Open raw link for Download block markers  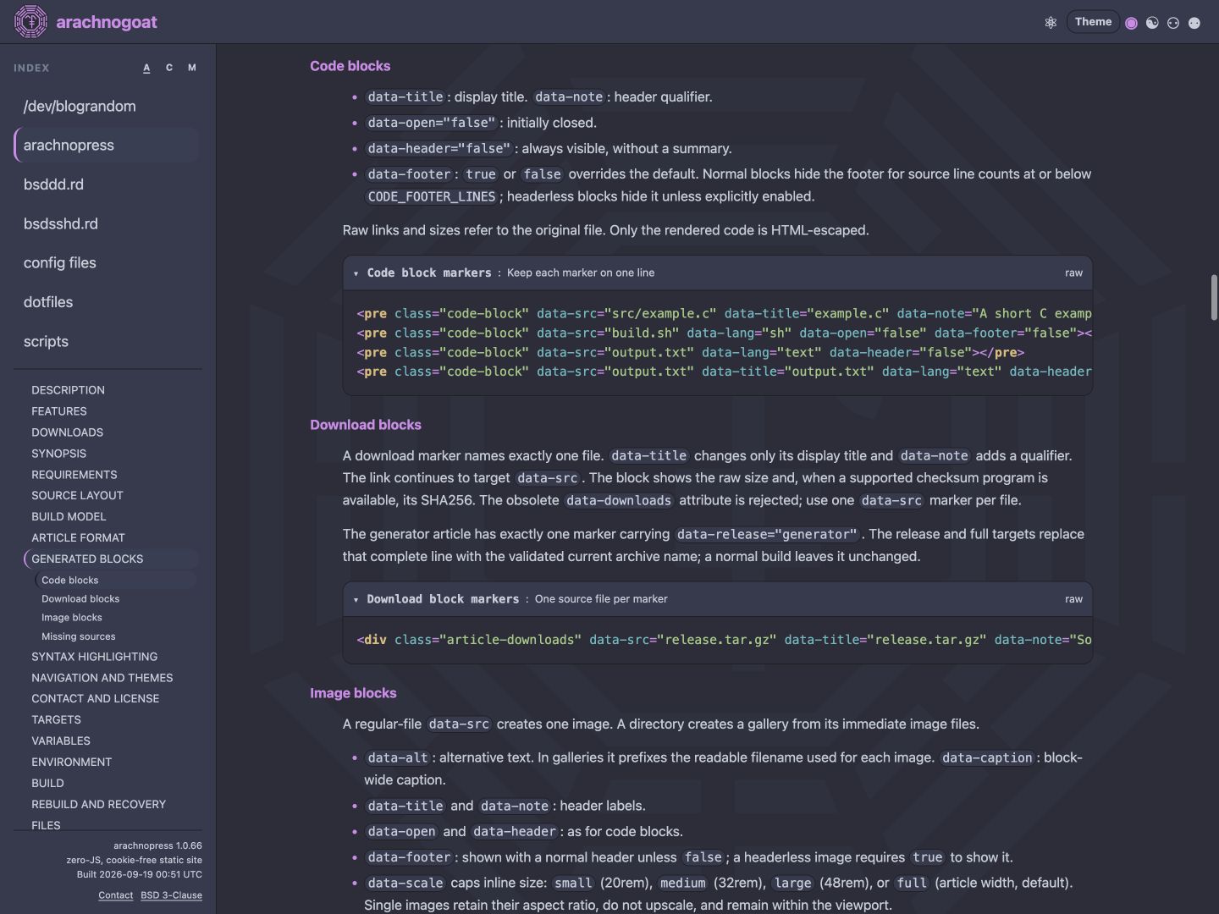[1073, 598]
